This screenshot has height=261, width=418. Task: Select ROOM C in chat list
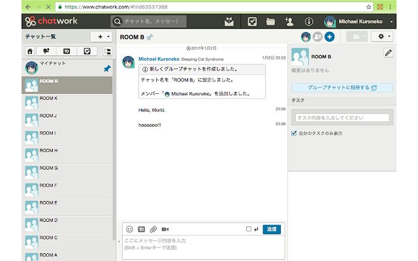tap(67, 242)
